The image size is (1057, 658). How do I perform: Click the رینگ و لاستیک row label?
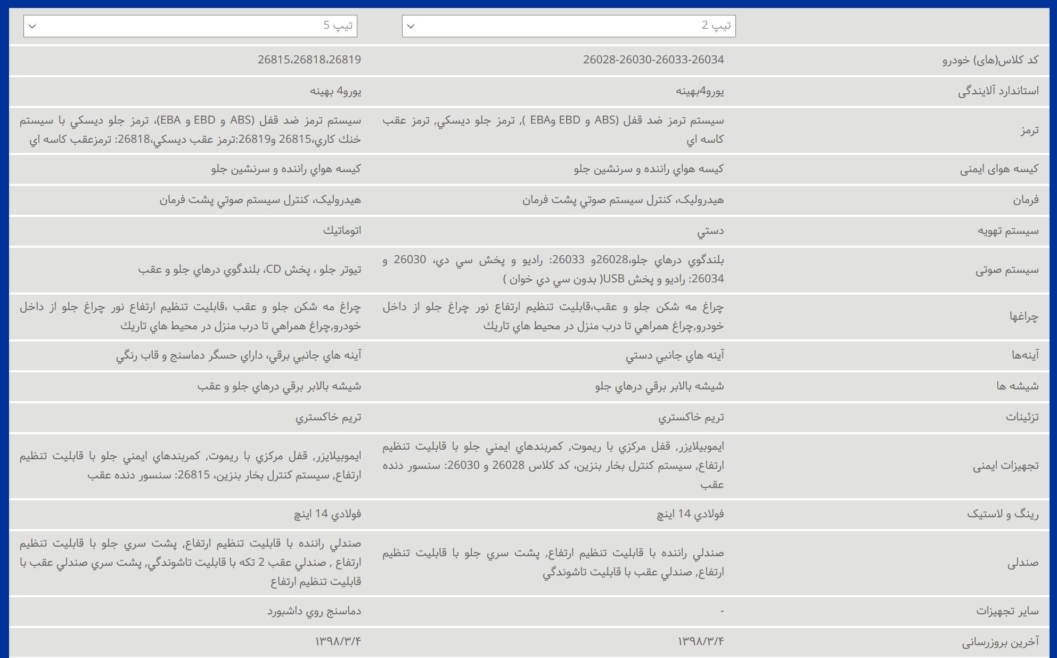1003,515
